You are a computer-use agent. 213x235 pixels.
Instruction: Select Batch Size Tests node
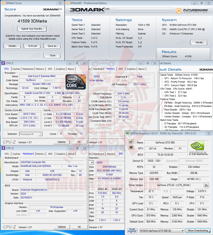pyautogui.click(x=169, y=120)
